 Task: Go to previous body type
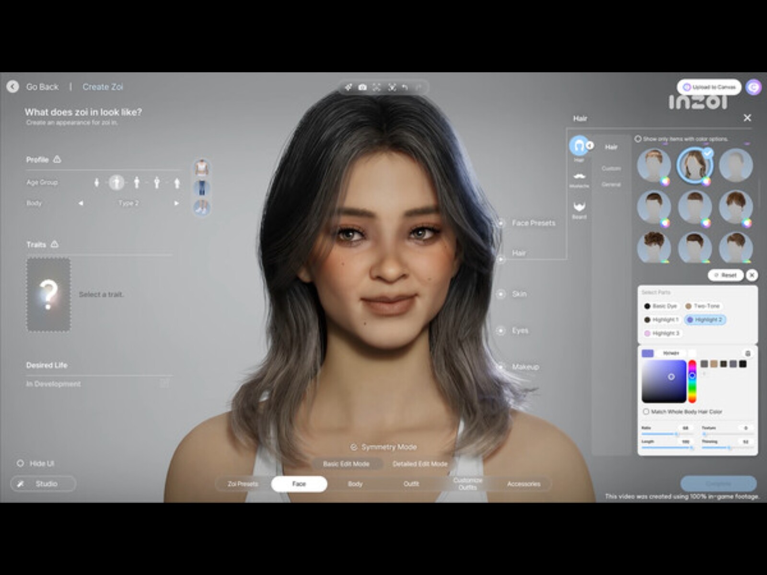[81, 203]
